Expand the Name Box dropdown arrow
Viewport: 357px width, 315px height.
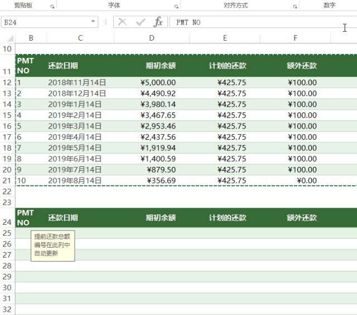[93, 22]
